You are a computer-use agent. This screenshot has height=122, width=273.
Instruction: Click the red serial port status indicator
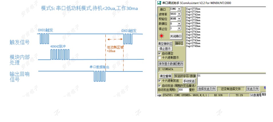(162, 36)
